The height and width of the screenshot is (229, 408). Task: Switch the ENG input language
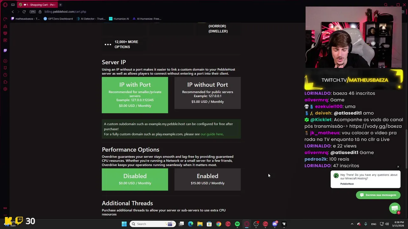click(374, 224)
